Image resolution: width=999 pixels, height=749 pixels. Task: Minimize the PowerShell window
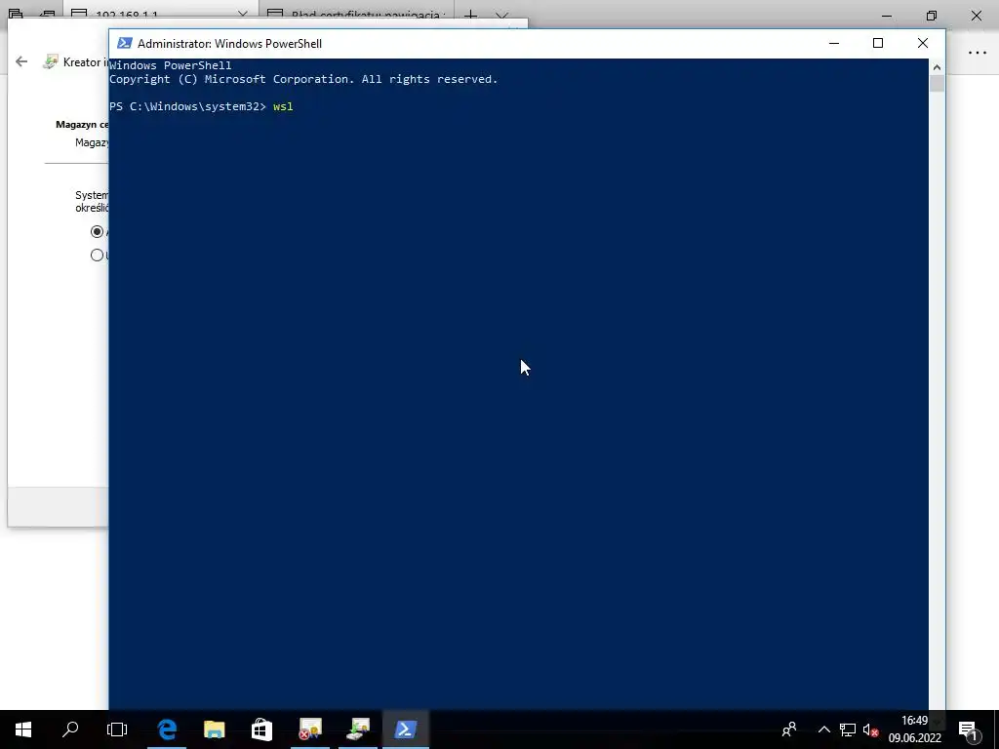coord(834,43)
